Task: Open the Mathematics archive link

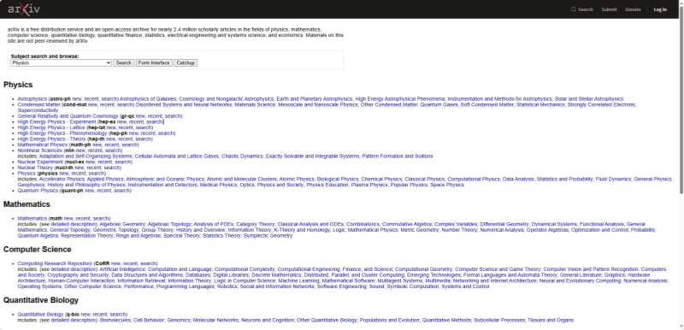Action: 32,218
